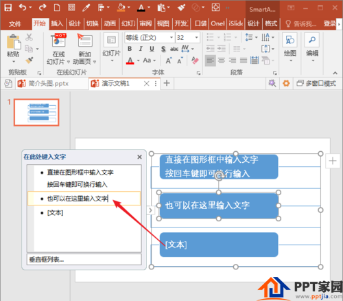Click the red font color A swatch

tap(130, 60)
